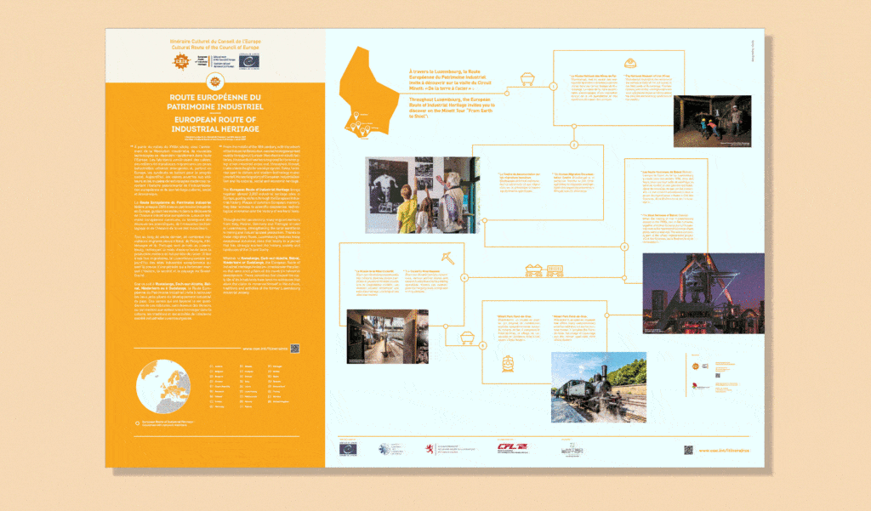The image size is (871, 511).
Task: Click the English introduction column starting 'From the middle'
Action: (260, 220)
